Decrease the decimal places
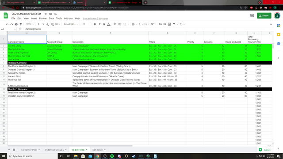The image size is (283, 159). click(47, 24)
